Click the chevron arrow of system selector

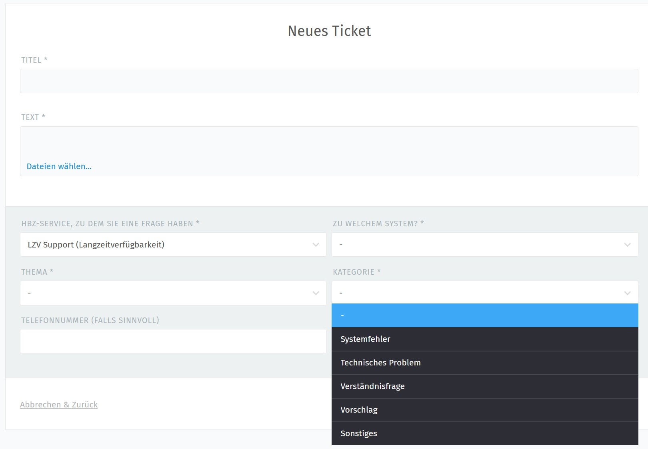pyautogui.click(x=627, y=245)
